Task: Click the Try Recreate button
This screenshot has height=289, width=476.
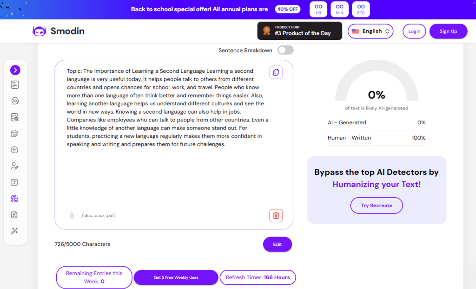Action: pos(377,206)
